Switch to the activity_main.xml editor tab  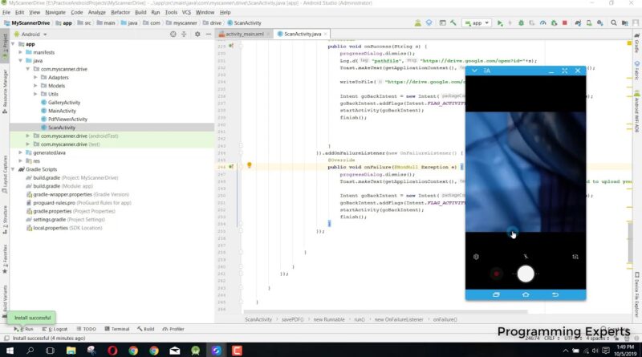(x=245, y=34)
